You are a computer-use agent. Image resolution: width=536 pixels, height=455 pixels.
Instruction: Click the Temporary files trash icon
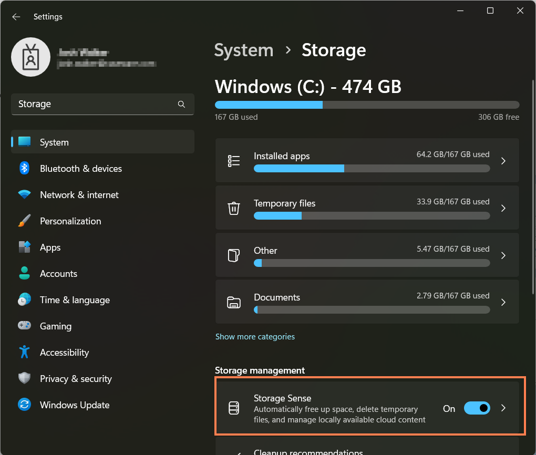click(234, 208)
